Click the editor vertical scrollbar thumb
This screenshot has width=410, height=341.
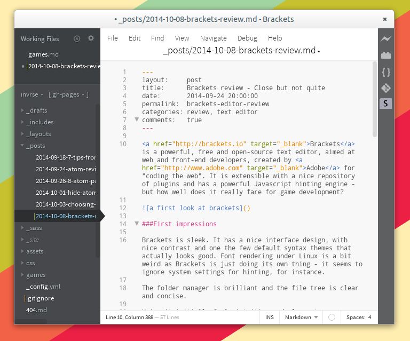click(x=375, y=99)
